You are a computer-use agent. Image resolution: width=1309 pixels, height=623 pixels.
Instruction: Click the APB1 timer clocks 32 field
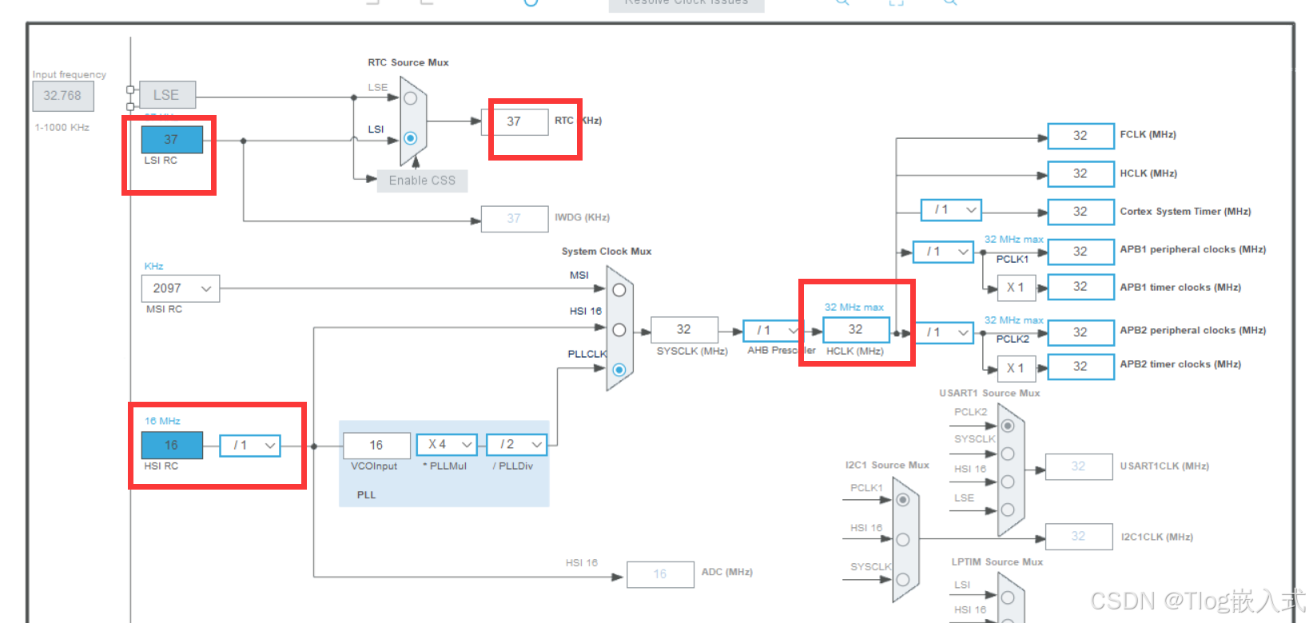[x=1080, y=287]
